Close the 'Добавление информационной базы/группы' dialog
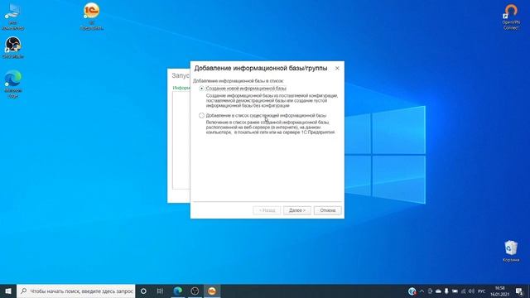530x298 pixels. point(337,68)
